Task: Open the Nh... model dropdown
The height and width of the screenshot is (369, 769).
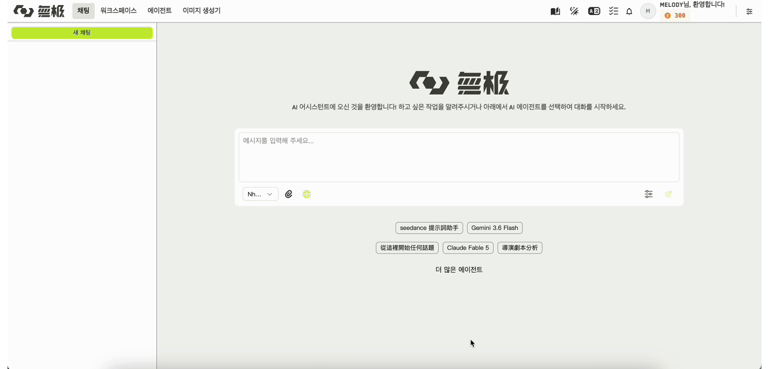Action: click(x=260, y=194)
